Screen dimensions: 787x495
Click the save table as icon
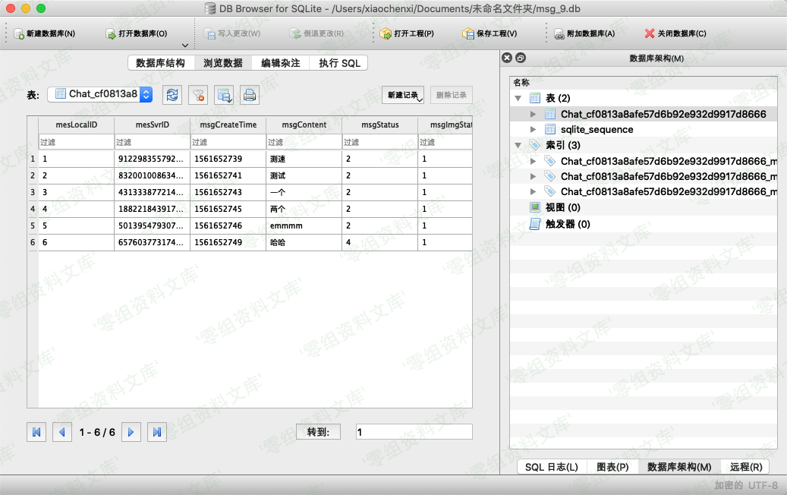(224, 94)
